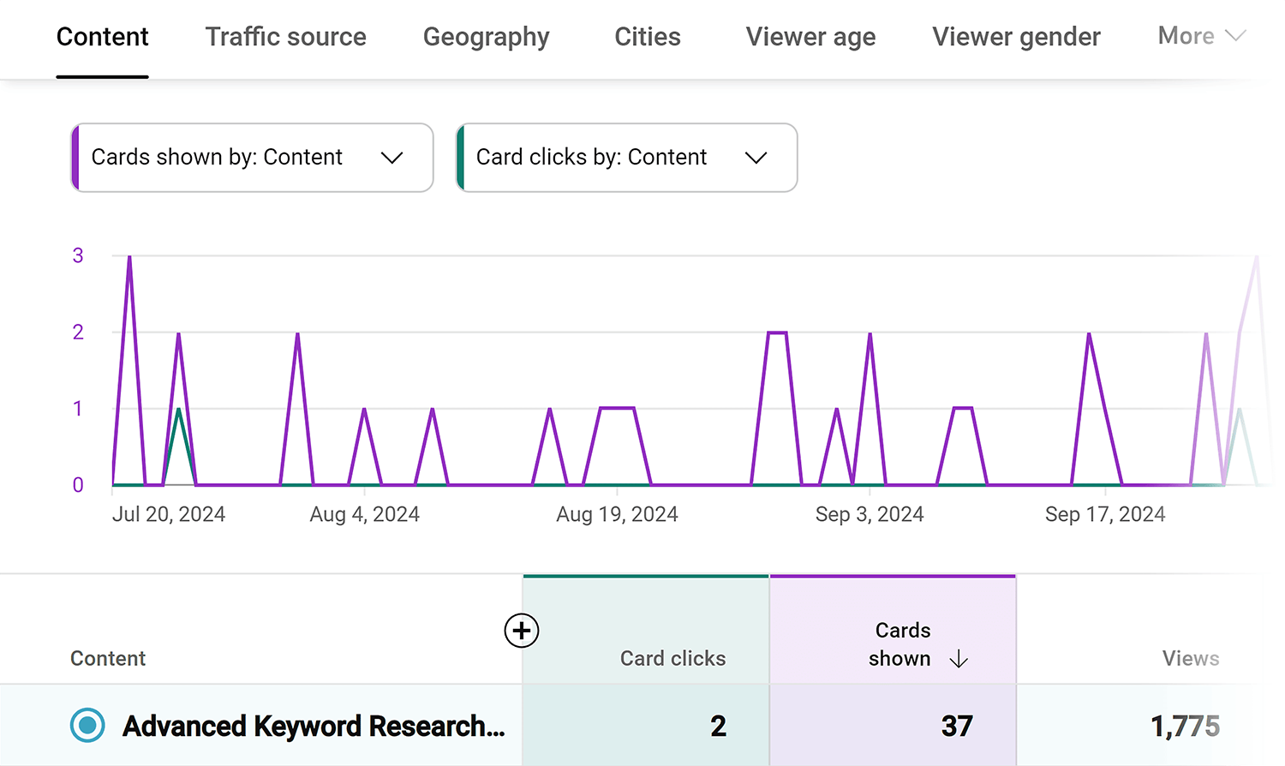1285x766 pixels.
Task: Click the Card clicks value 2
Action: 718,727
